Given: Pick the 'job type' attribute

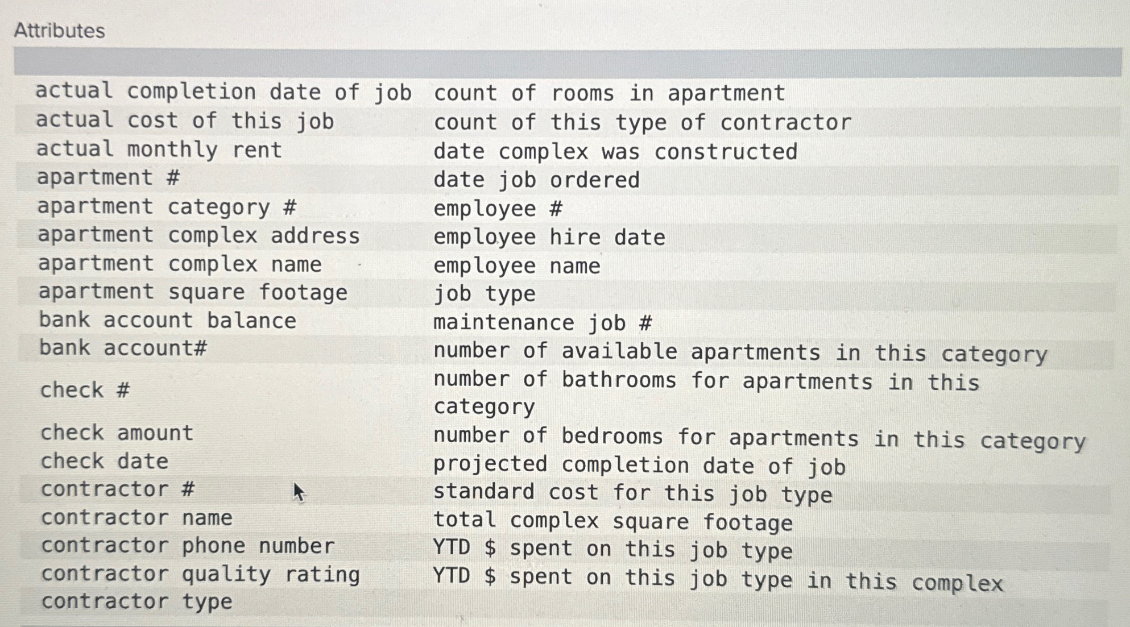Looking at the screenshot, I should [485, 294].
